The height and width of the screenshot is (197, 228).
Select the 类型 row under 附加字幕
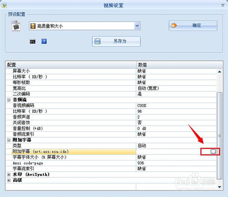point(111,146)
